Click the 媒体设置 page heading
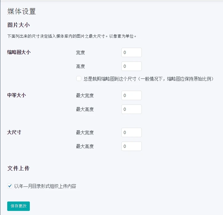This screenshot has height=215, width=223. 22,12
